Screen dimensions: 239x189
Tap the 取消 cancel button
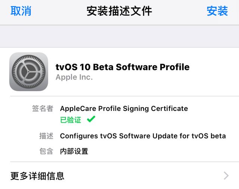[x=21, y=11]
